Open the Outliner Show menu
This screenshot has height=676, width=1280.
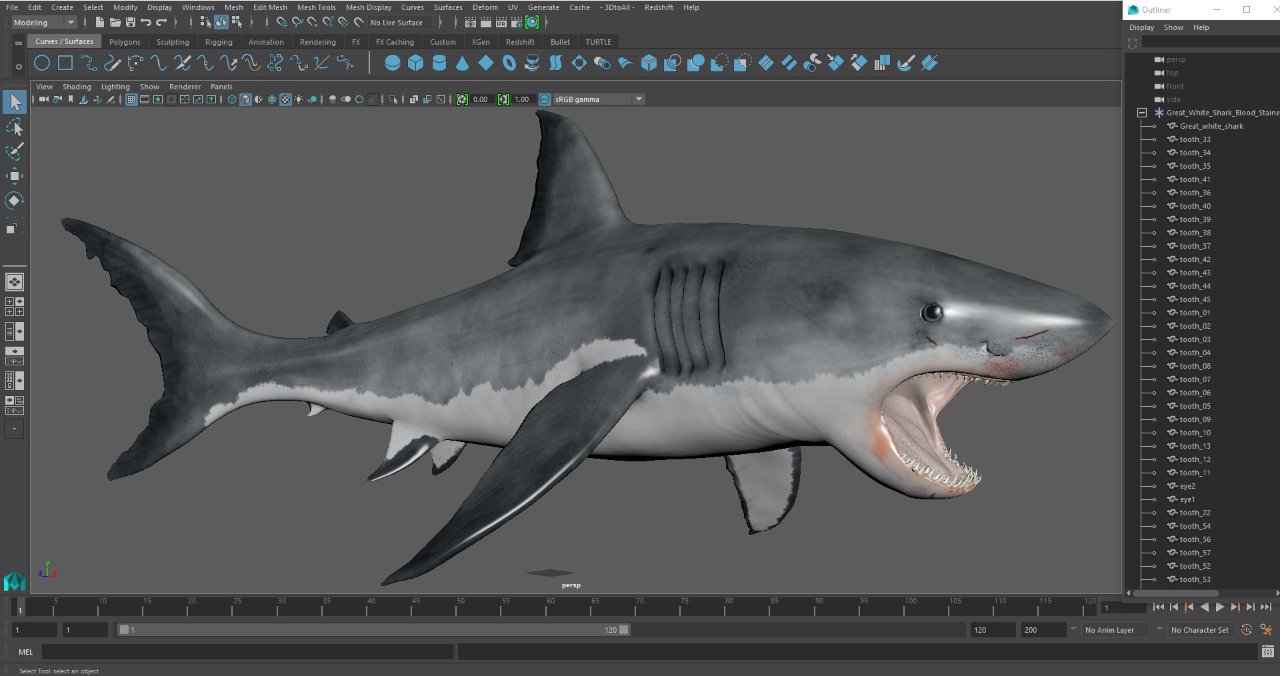coord(1173,27)
